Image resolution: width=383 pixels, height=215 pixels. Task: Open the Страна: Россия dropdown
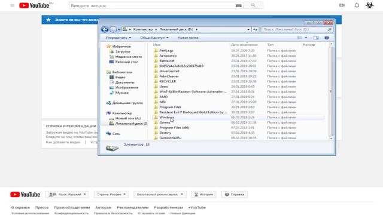coord(111,194)
